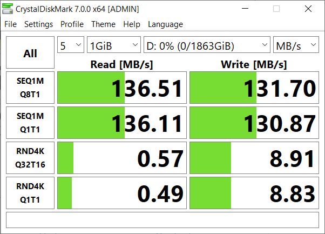Start the SEQ1M Q1T1 test
The width and height of the screenshot is (325, 234).
[30, 123]
